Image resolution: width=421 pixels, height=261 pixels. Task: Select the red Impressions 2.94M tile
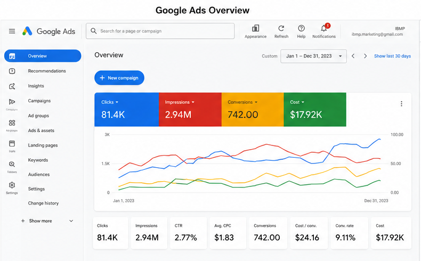point(190,109)
